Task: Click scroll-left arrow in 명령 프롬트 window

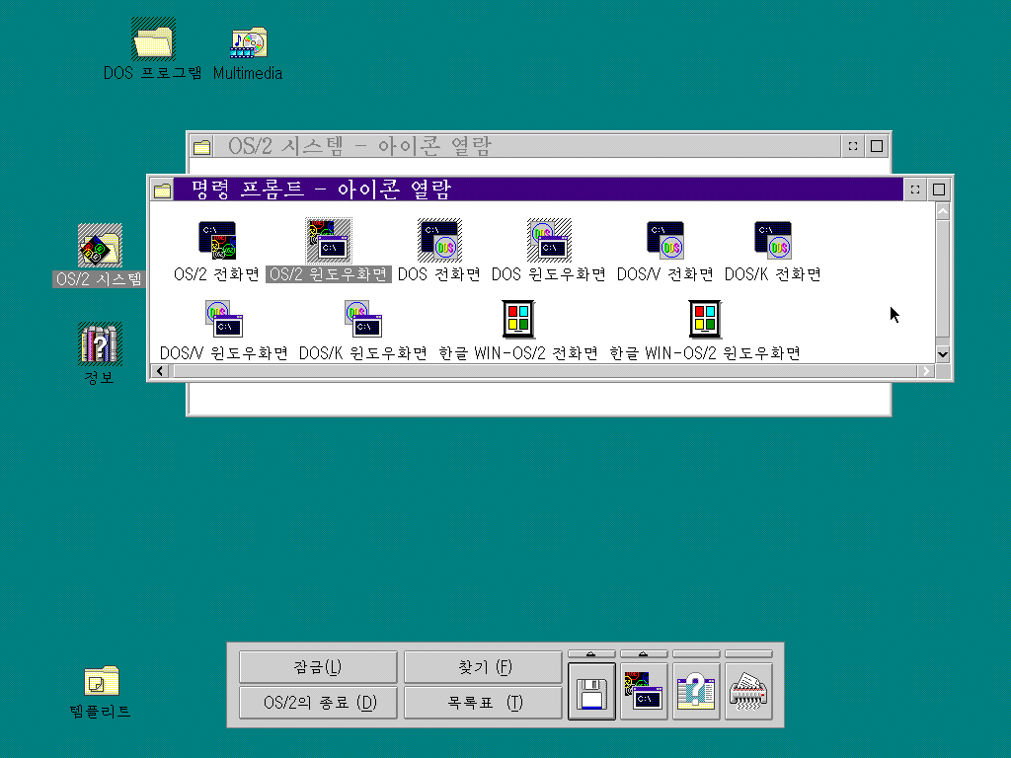Action: click(159, 371)
